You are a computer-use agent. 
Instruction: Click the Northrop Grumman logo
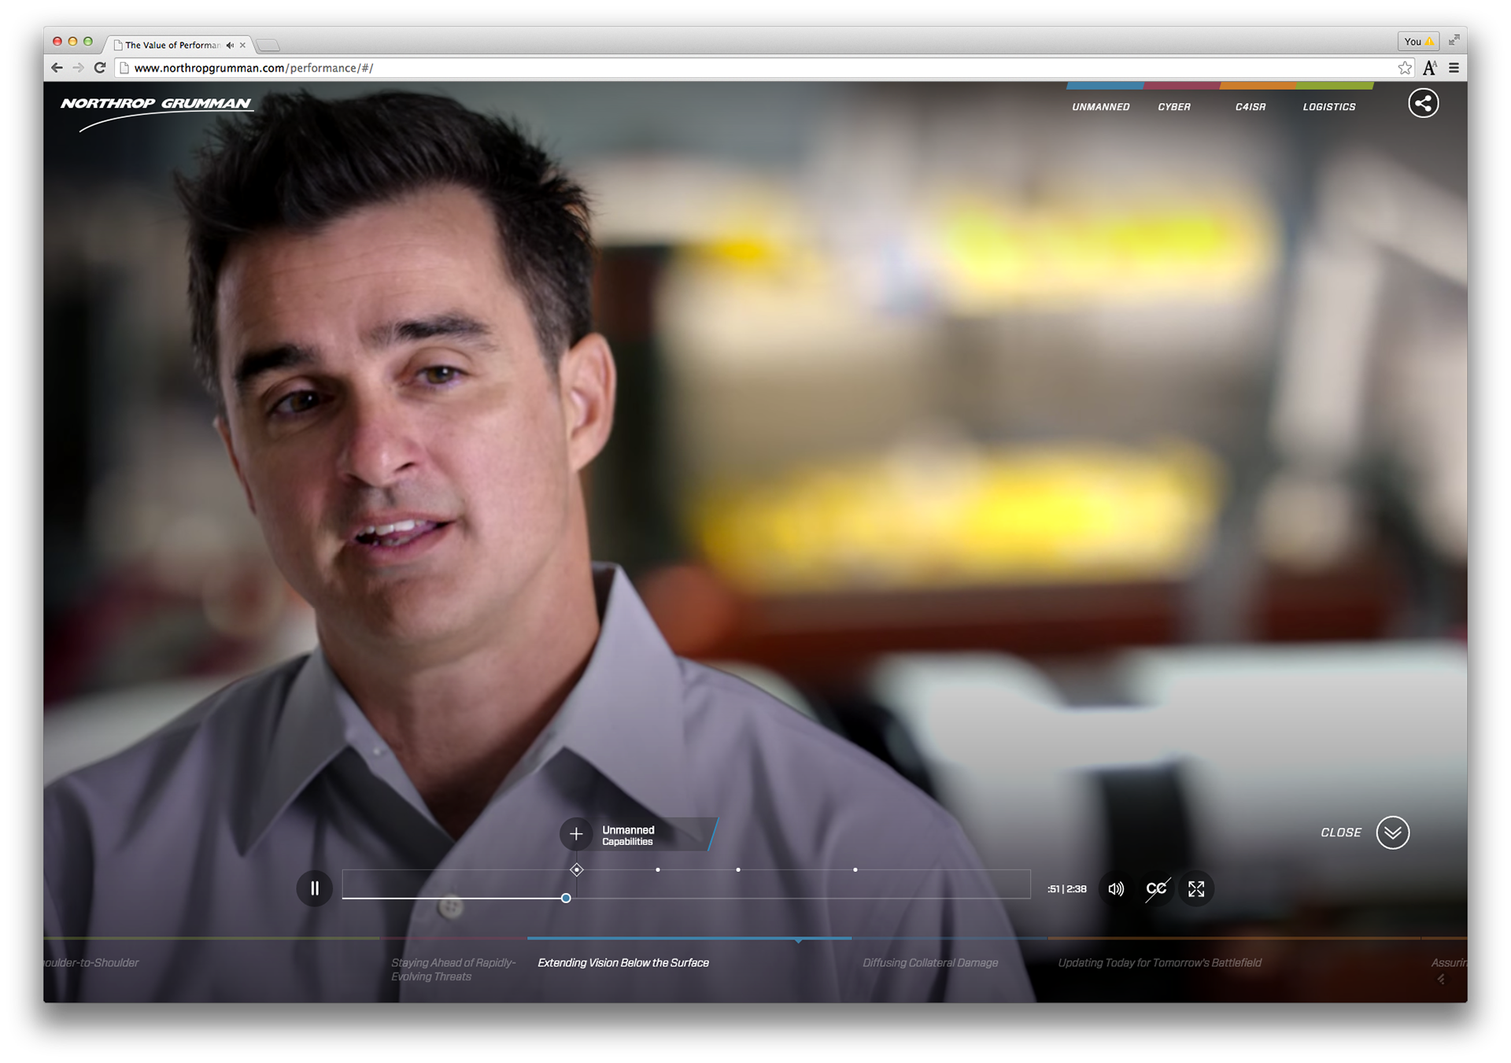tap(156, 105)
